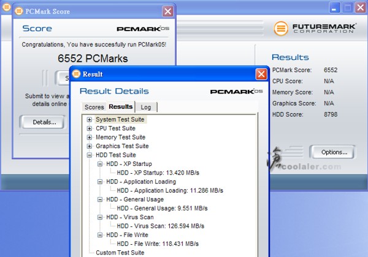Collapse the HDD - XP Startup branch
The width and height of the screenshot is (368, 257).
pyautogui.click(x=100, y=164)
